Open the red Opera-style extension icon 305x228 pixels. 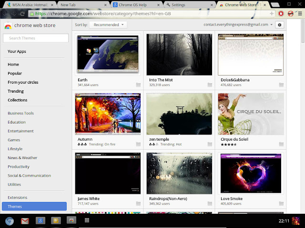pos(281,14)
